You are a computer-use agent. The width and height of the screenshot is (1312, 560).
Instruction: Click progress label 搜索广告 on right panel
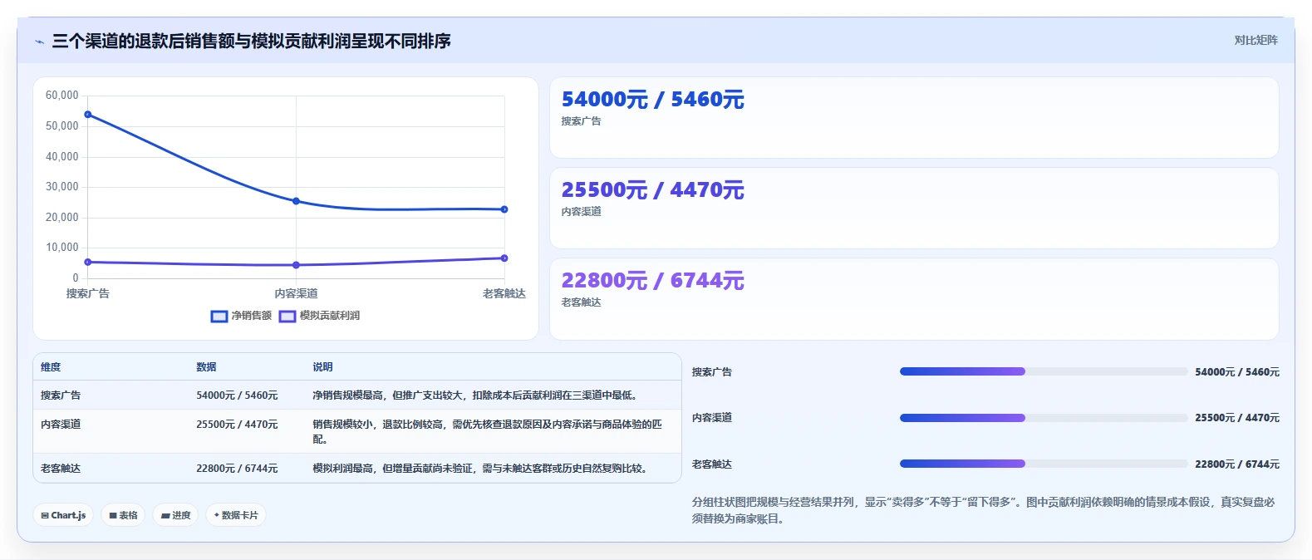tap(712, 372)
